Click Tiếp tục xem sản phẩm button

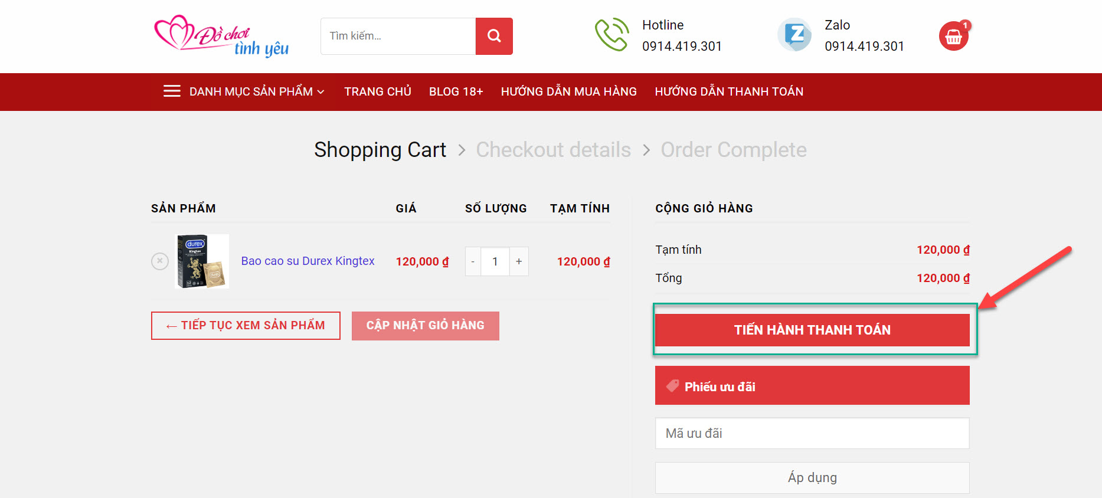[246, 326]
